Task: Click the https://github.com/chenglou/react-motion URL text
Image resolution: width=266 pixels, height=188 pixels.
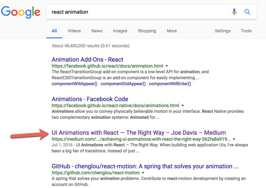Action: (x=96, y=173)
